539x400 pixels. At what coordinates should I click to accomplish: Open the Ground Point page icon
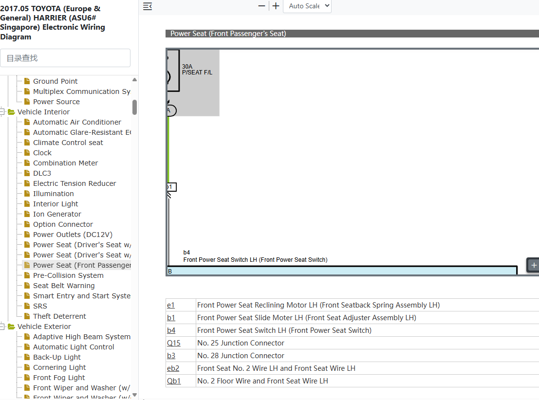coord(27,81)
